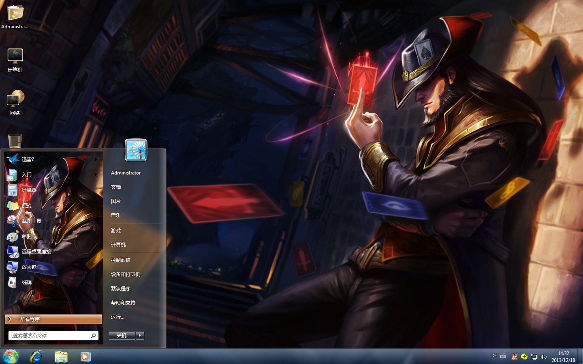Open Windows Media Player from taskbar
Image resolution: width=583 pixels, height=364 pixels.
(85, 356)
